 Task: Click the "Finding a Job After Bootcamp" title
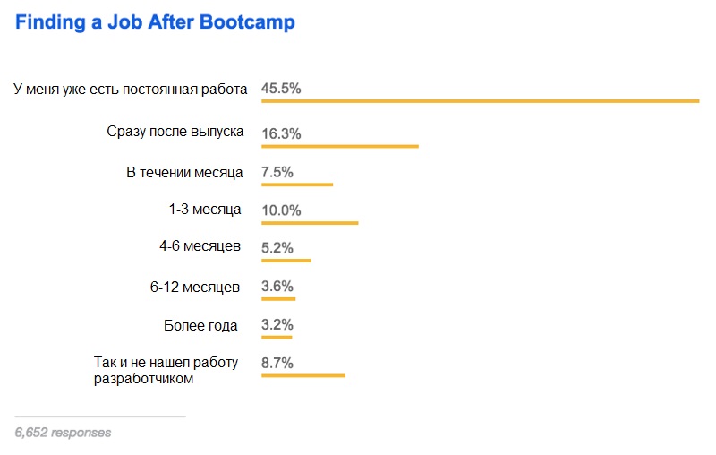pyautogui.click(x=155, y=23)
